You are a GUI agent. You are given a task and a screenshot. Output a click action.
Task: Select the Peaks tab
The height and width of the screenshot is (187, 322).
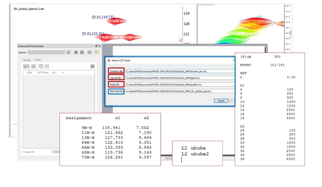(x=38, y=60)
